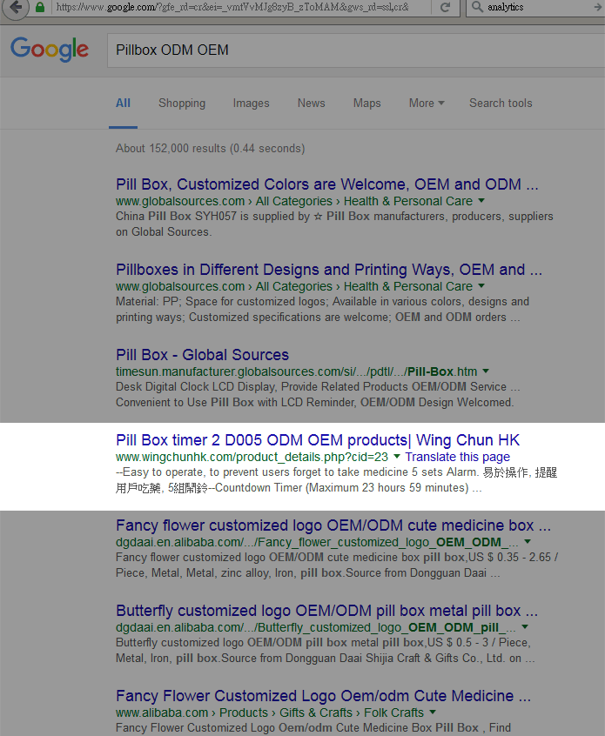Expand the arrow next to wingchunhk.com URL
This screenshot has width=605, height=736.
(x=397, y=456)
